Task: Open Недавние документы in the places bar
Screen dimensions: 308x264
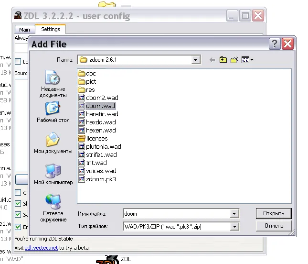Action: click(53, 83)
